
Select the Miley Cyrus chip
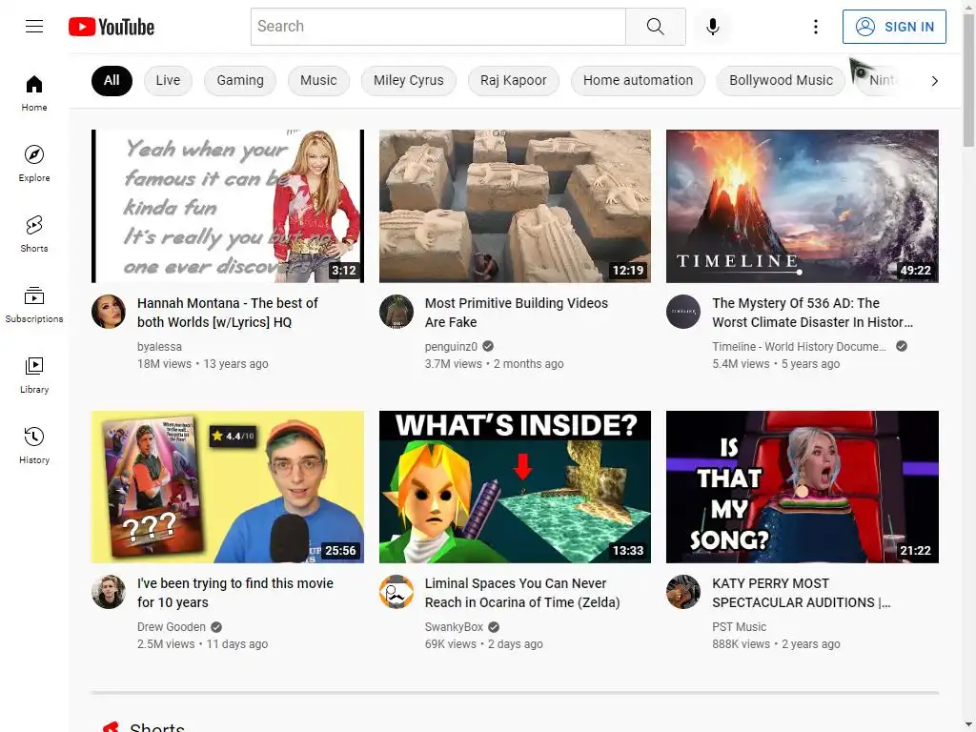pyautogui.click(x=408, y=81)
